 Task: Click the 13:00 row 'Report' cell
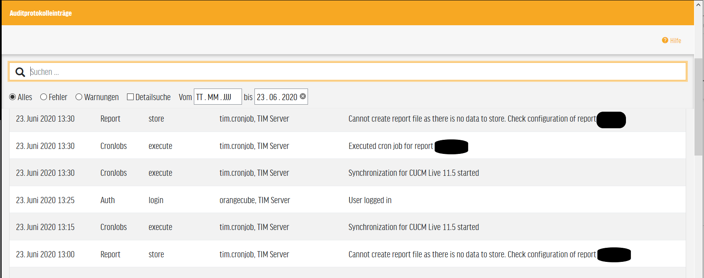tap(110, 254)
